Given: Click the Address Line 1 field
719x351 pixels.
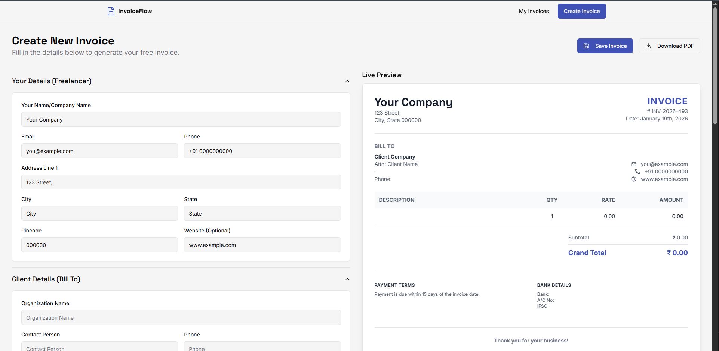Looking at the screenshot, I should point(181,182).
